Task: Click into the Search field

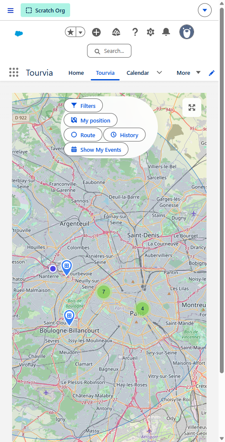Action: (x=109, y=51)
